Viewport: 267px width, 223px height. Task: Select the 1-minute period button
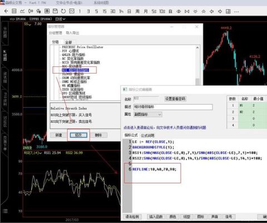pos(80,11)
